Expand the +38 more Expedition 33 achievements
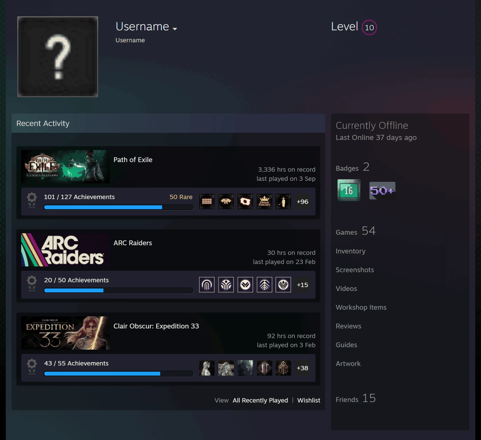 coord(302,368)
